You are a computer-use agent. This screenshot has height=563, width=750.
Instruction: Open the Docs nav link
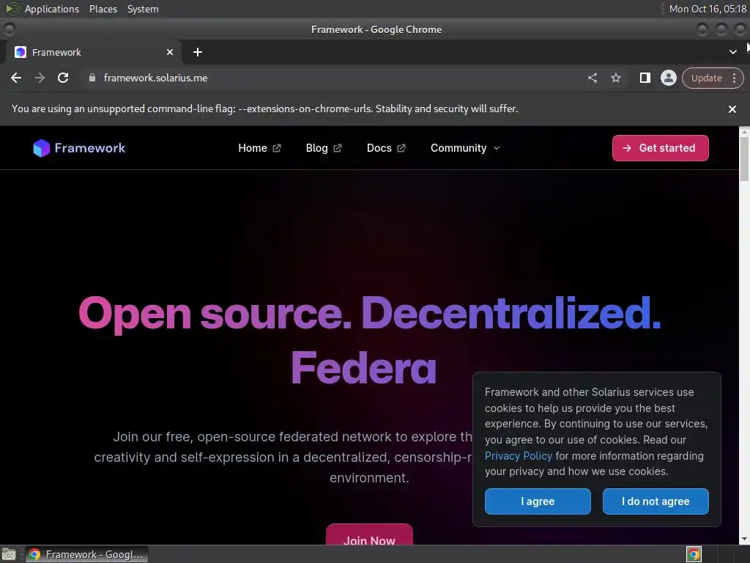pyautogui.click(x=386, y=148)
